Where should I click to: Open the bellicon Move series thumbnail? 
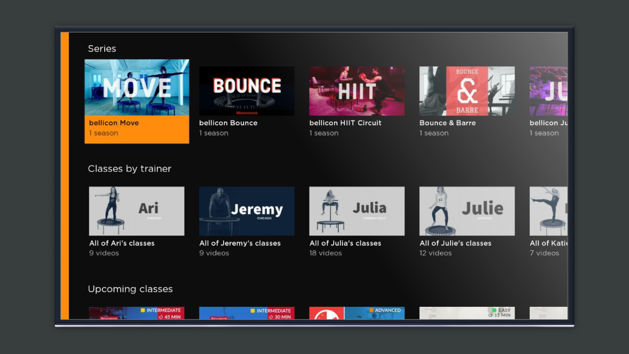click(x=137, y=88)
